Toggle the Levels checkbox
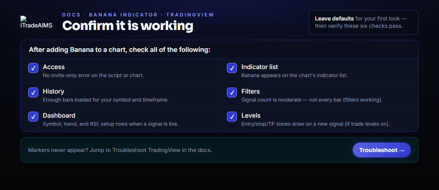Viewport: 439px width, 190px height. 232,117
